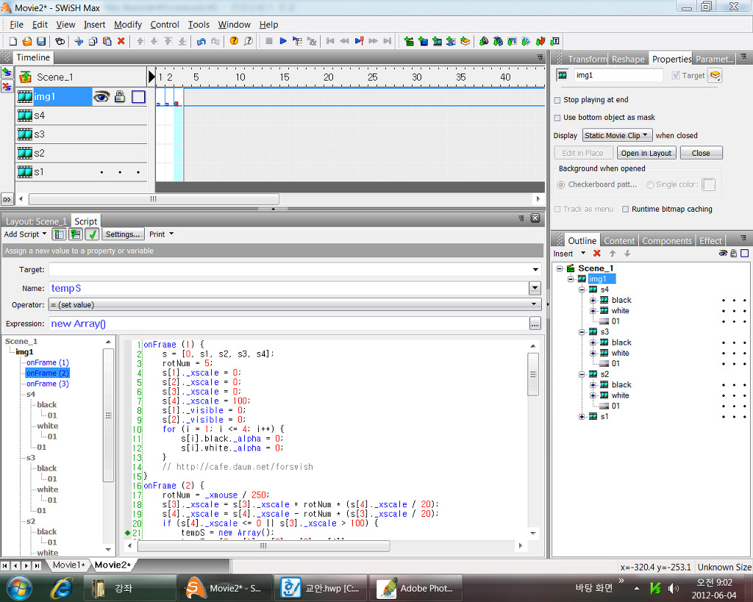
Task: Click the Play Timeline toolbar icon
Action: 297,41
